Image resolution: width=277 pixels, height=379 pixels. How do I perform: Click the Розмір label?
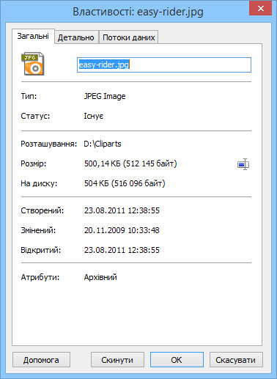34,163
